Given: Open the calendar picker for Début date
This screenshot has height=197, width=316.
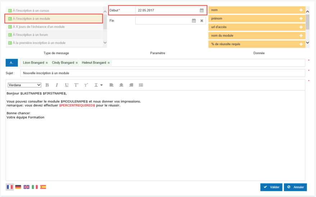Looking at the screenshot, I should (x=202, y=10).
